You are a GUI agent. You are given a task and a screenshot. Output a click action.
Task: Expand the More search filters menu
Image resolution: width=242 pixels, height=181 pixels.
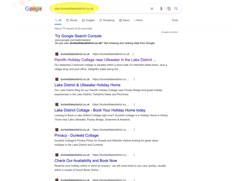click(138, 20)
